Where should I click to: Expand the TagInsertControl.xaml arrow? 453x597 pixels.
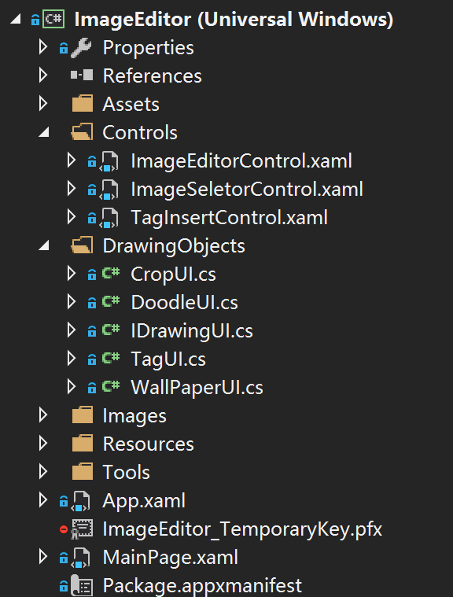[72, 217]
